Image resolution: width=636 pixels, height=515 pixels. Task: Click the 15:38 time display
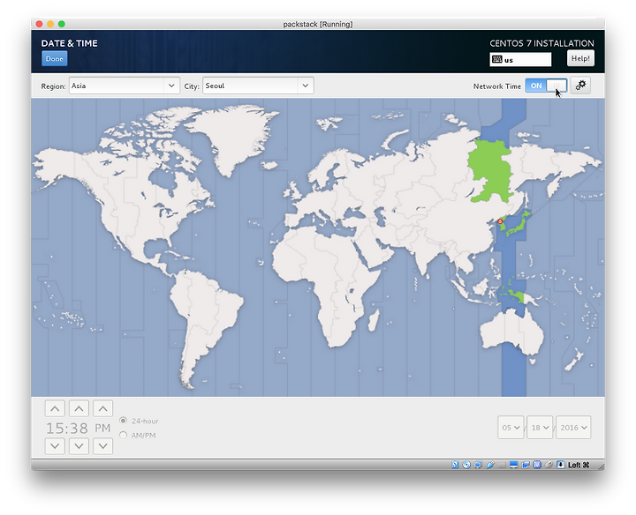point(67,428)
